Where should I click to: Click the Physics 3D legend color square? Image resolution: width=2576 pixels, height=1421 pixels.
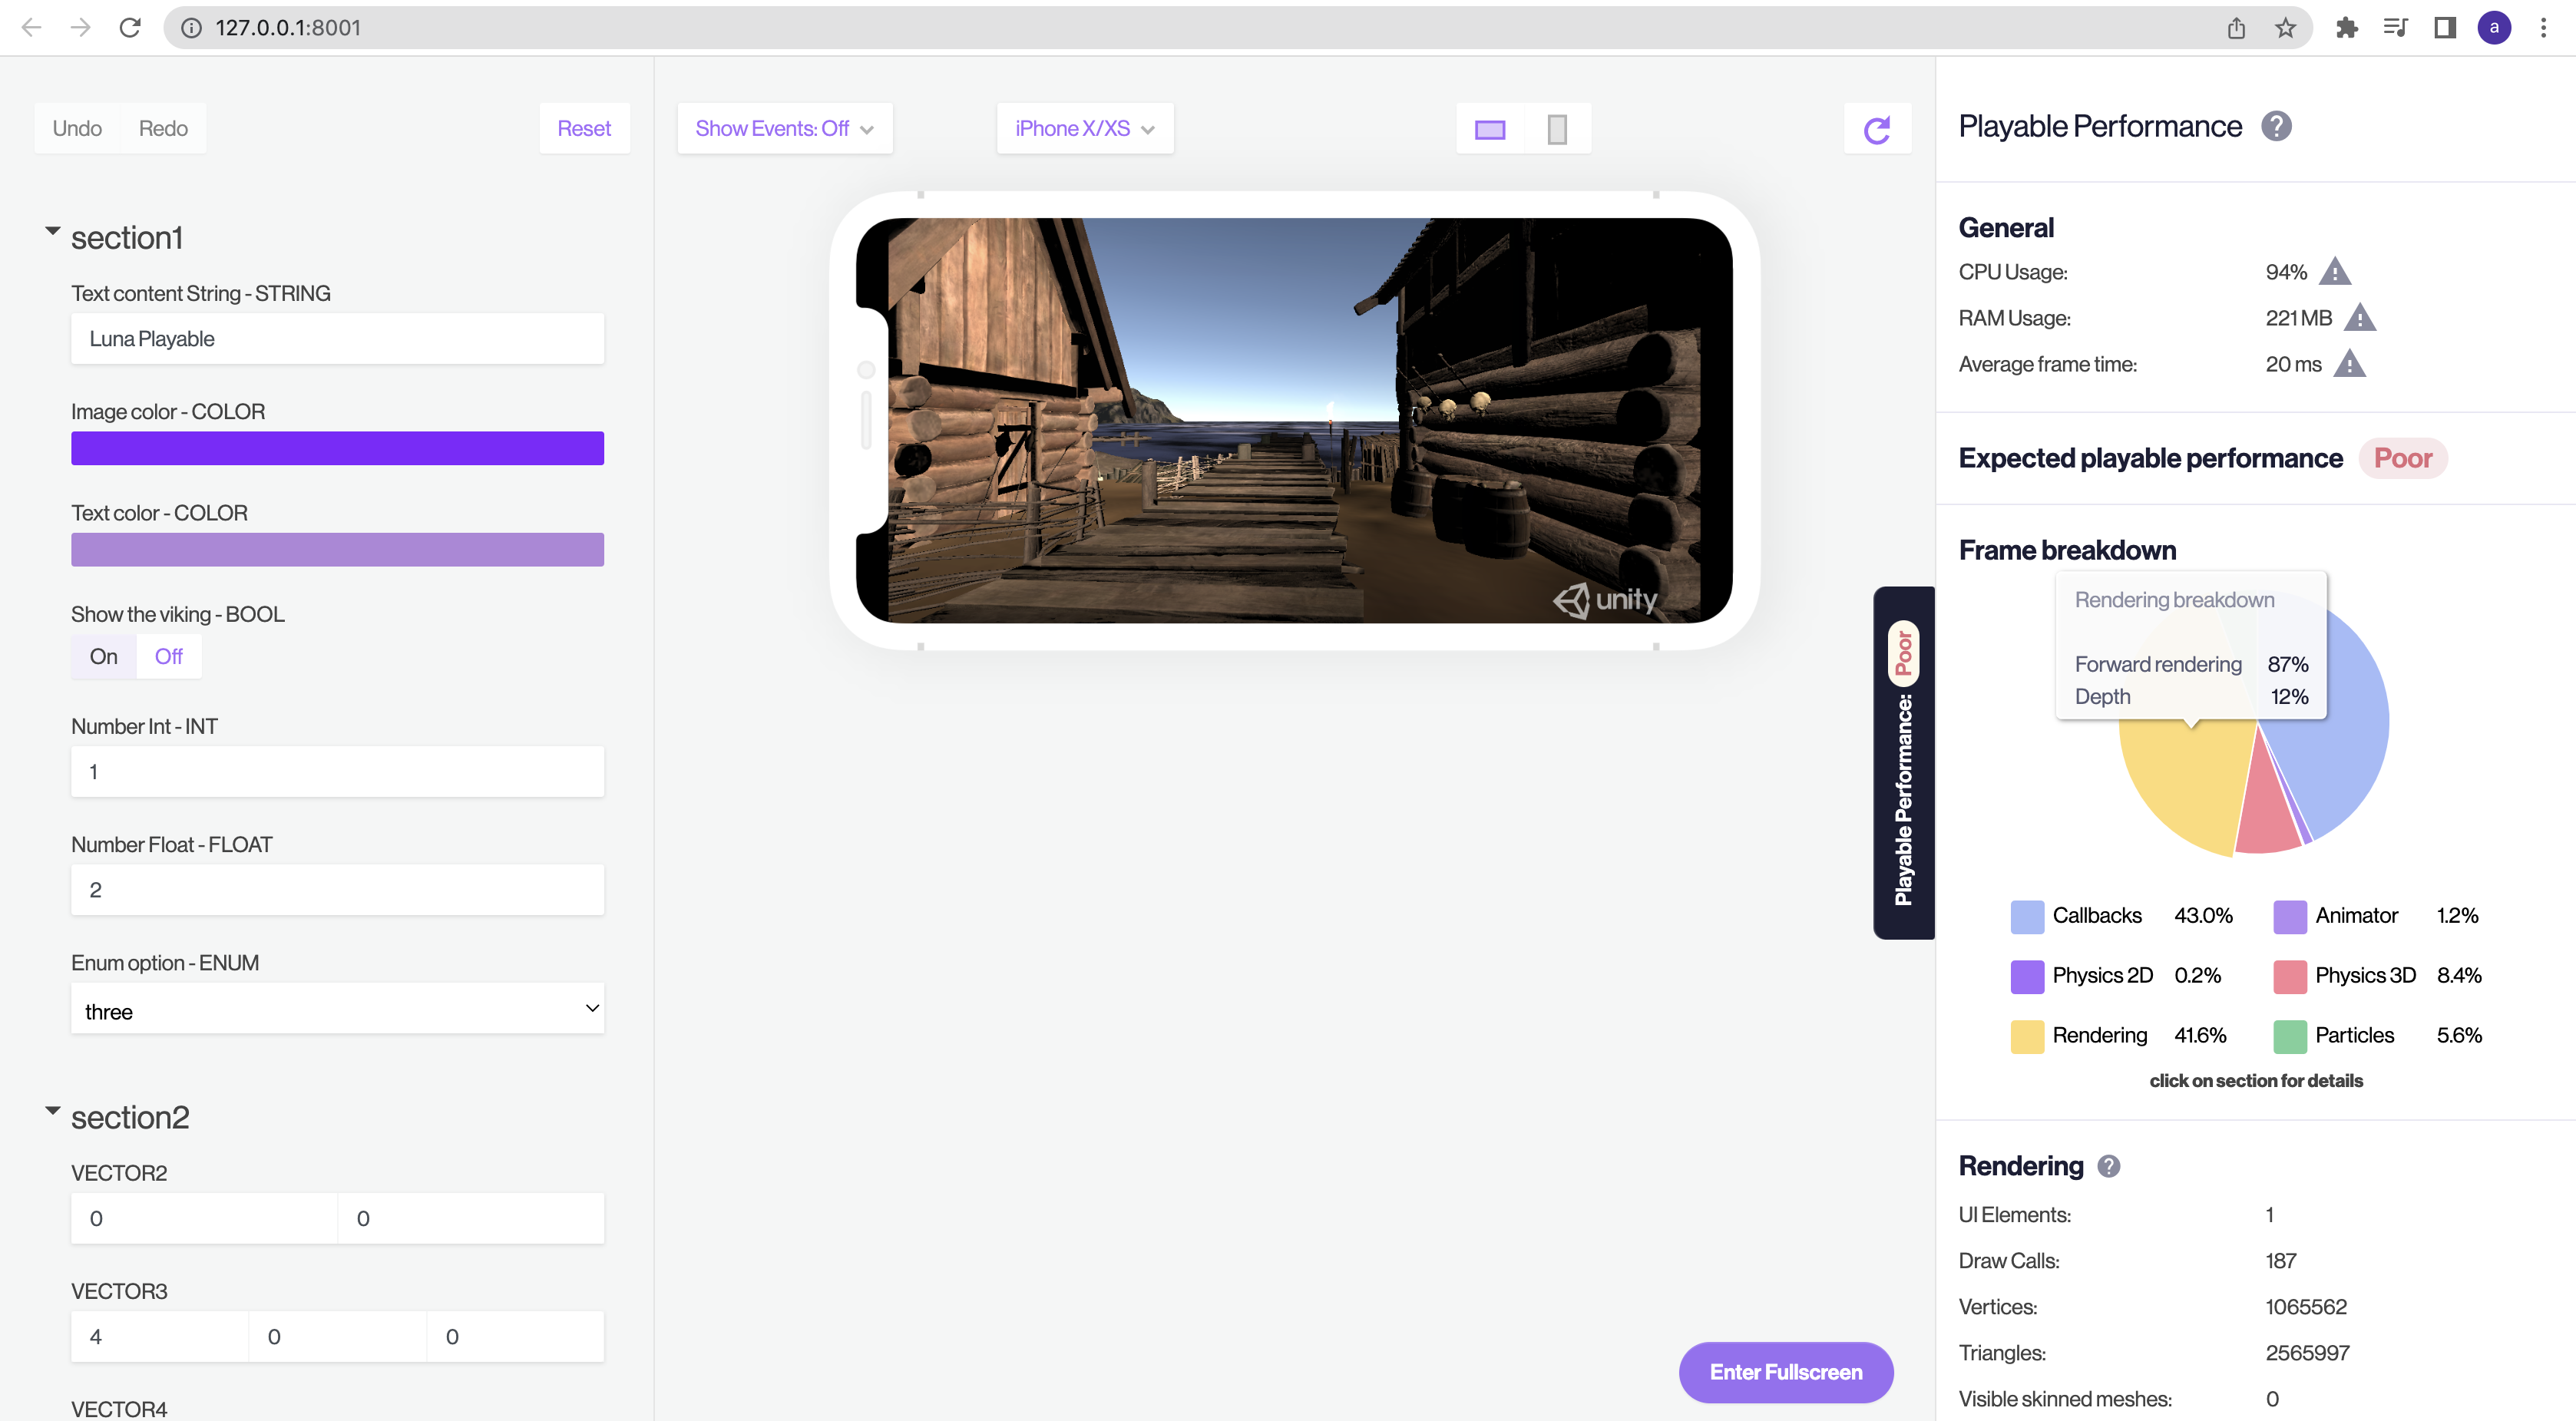(2289, 976)
